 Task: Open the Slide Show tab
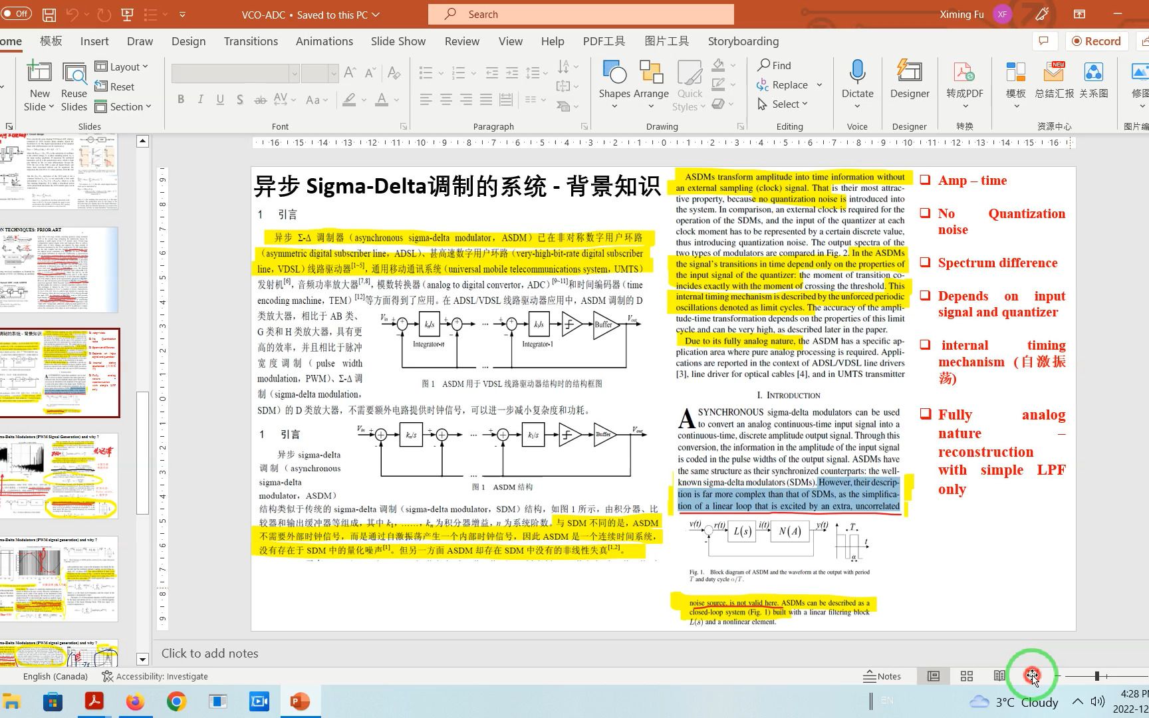398,41
